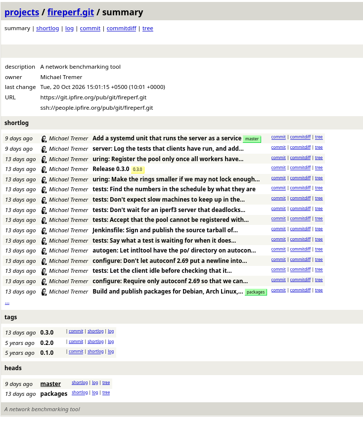This screenshot has height=426, width=363.
Task: Open 'autogen: Let intltool have the po/' commit title
Action: [174, 251]
